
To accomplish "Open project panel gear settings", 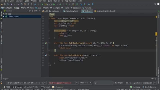I will [x=36, y=11].
